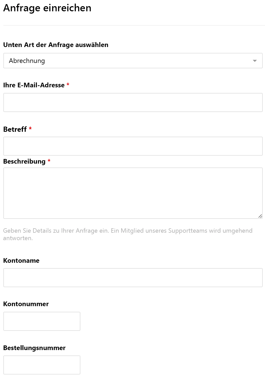Click the Beschreibung textarea resize handle
The image size is (265, 376).
pos(260,216)
